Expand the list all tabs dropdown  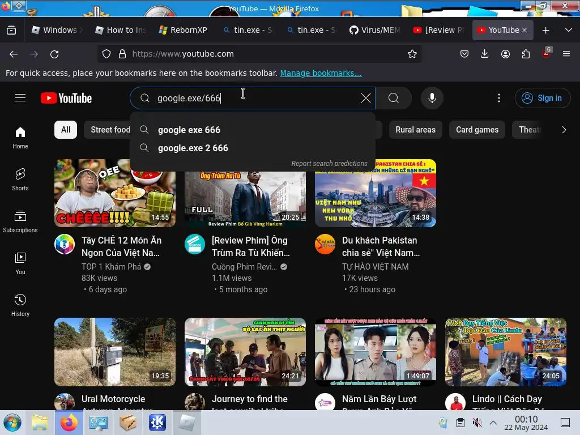point(569,31)
